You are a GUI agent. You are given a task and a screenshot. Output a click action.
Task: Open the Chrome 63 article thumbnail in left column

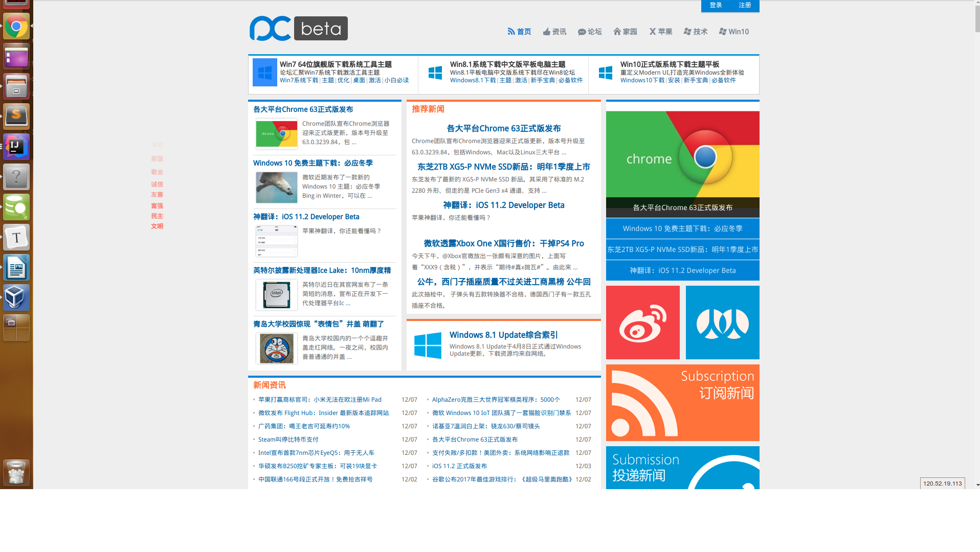coord(277,134)
